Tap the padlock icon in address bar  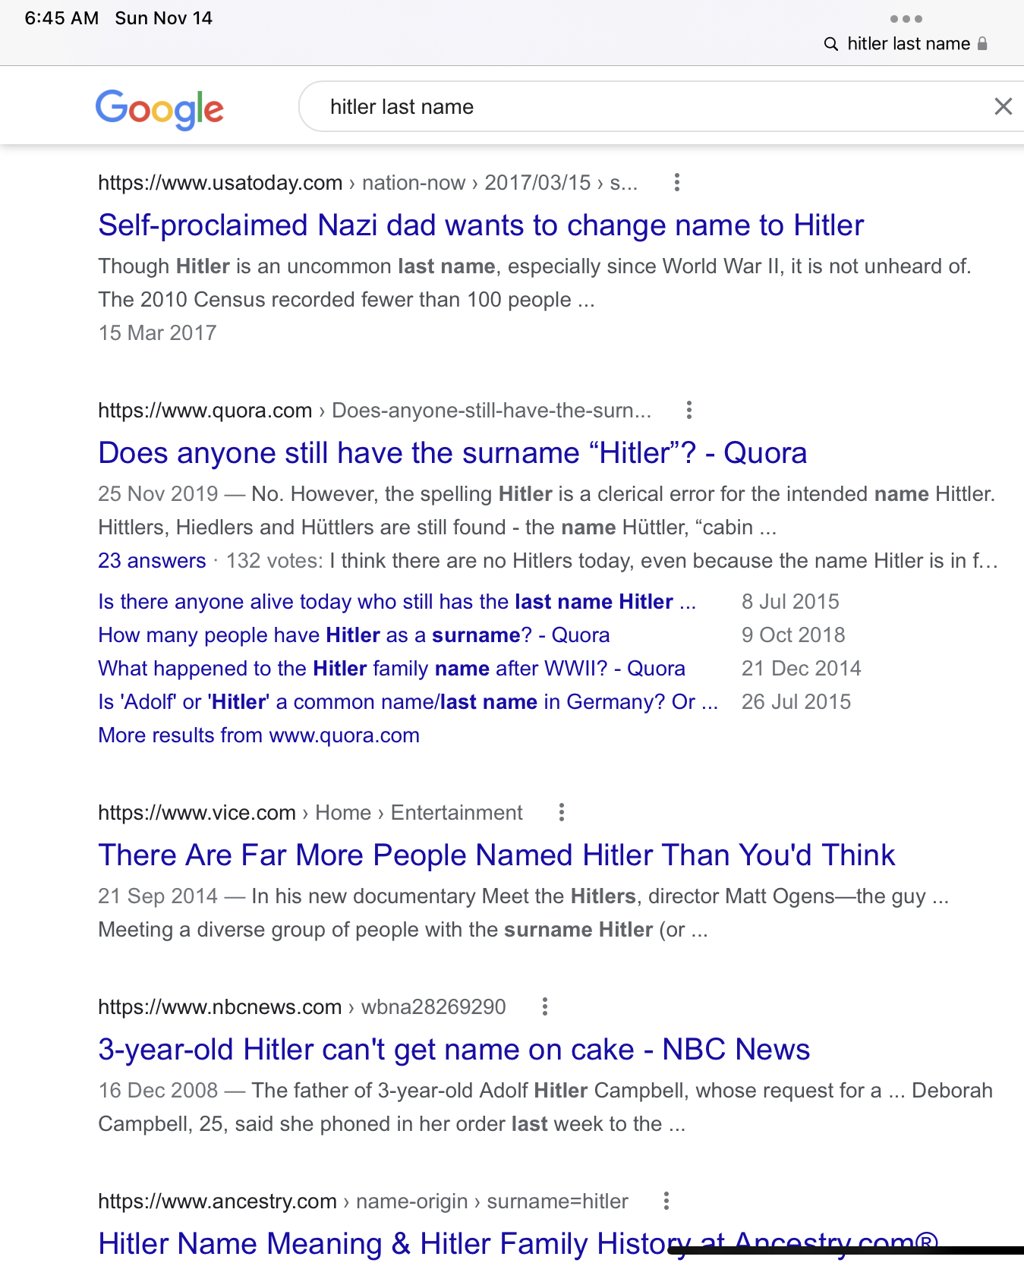click(x=982, y=43)
